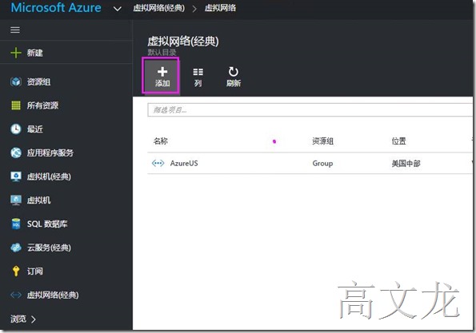This screenshot has width=476, height=333.
Task: Open 最近 clock icon
Action: [x=16, y=129]
